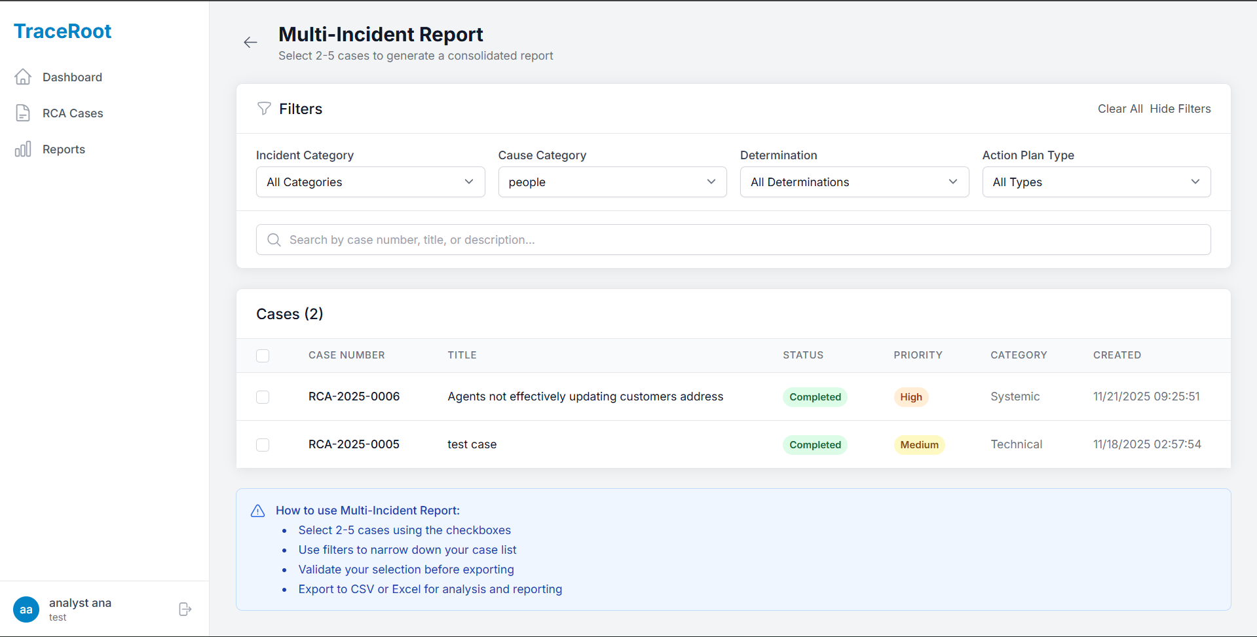The width and height of the screenshot is (1257, 637).
Task: Open the Incident Category dropdown
Action: pos(370,182)
